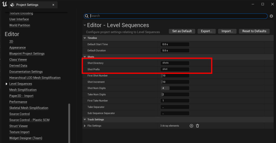Open User Interface settings
Screen dimensions: 276x143
click(x=19, y=19)
